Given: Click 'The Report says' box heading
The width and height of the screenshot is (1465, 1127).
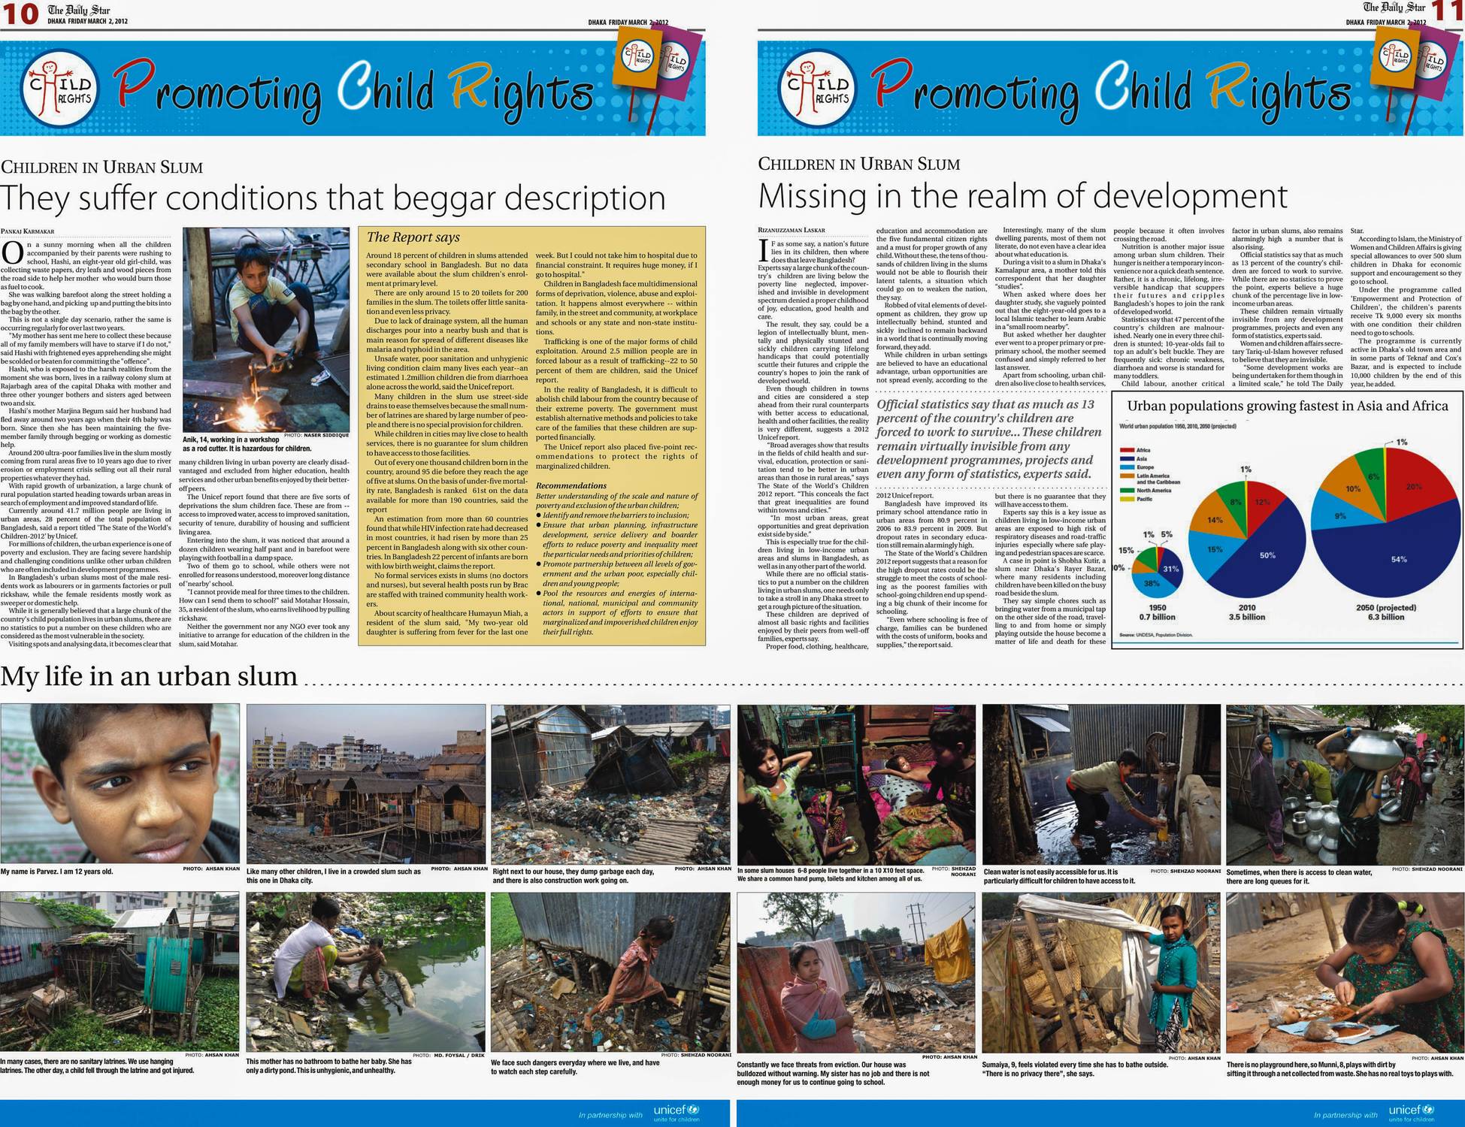Looking at the screenshot, I should [x=413, y=237].
